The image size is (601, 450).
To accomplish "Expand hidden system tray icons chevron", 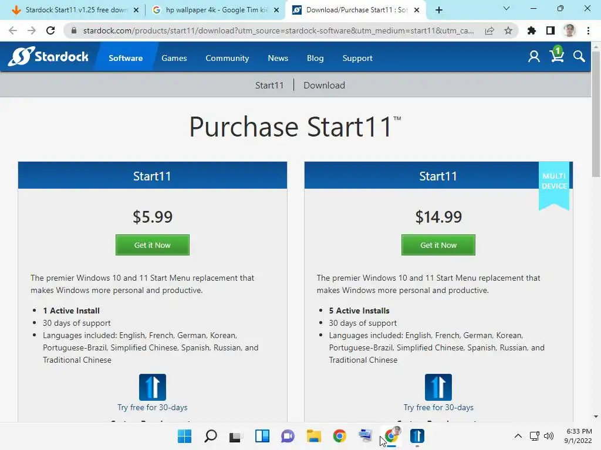I will 518,436.
